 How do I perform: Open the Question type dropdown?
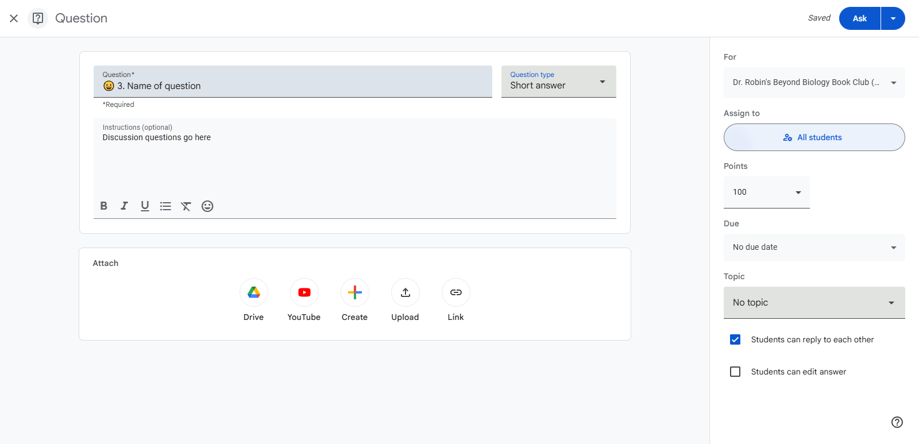pos(559,82)
